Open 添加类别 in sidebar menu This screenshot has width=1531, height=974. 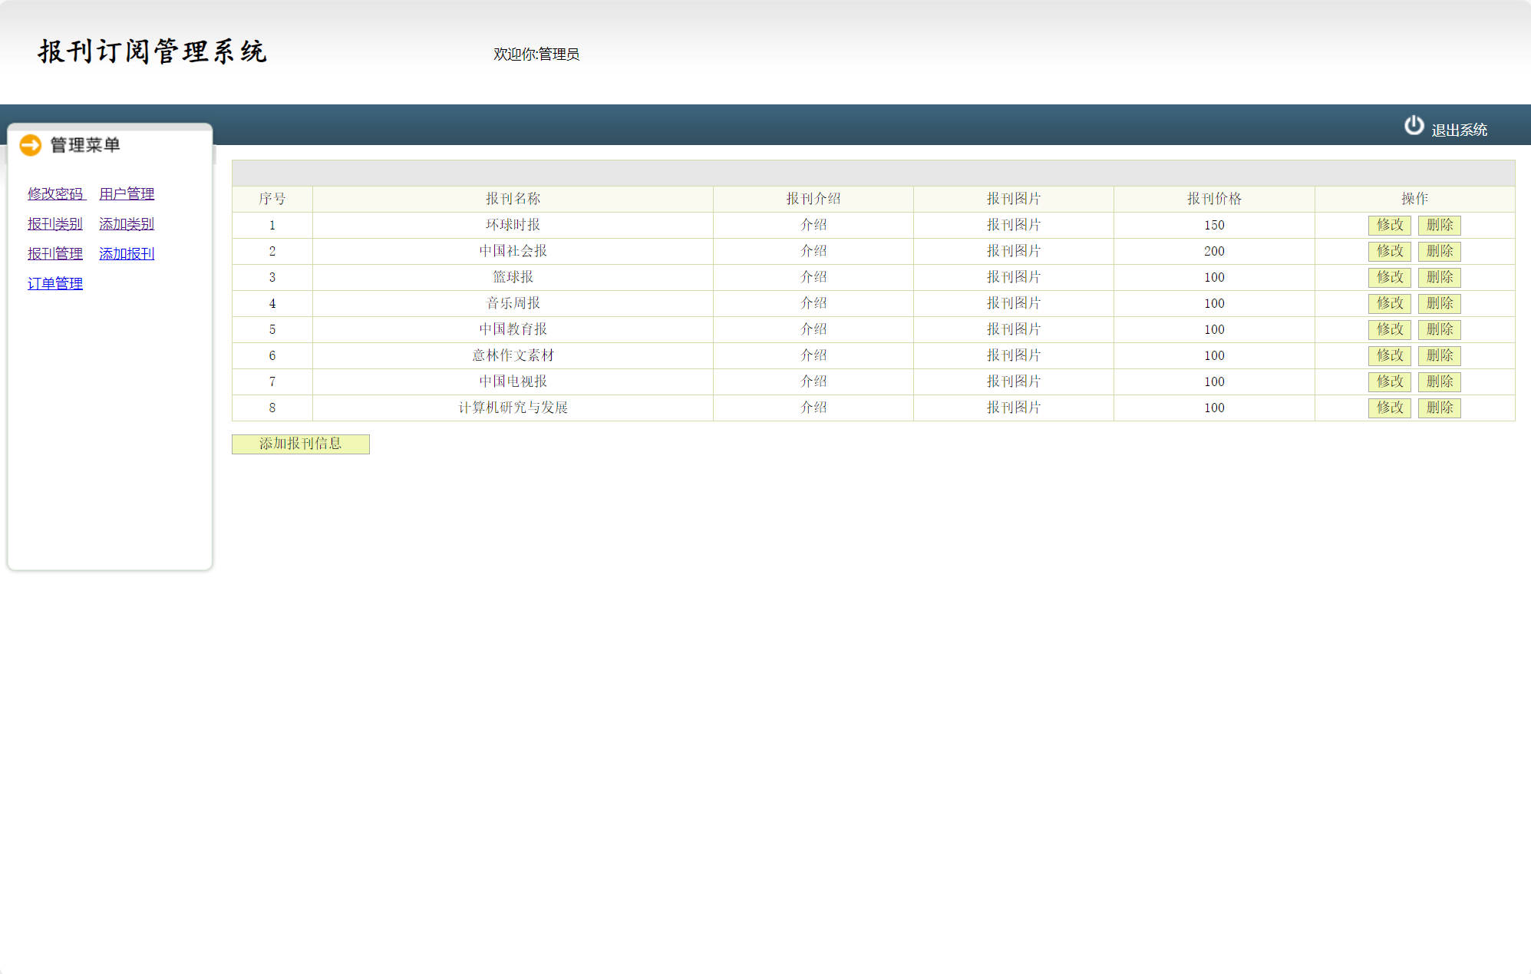tap(127, 224)
